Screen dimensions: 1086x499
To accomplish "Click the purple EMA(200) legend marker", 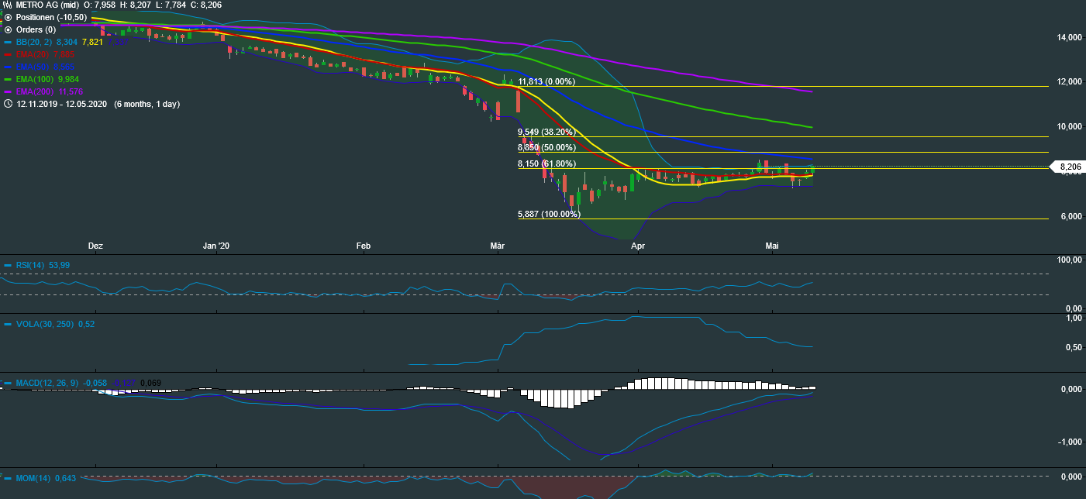I will pos(8,91).
